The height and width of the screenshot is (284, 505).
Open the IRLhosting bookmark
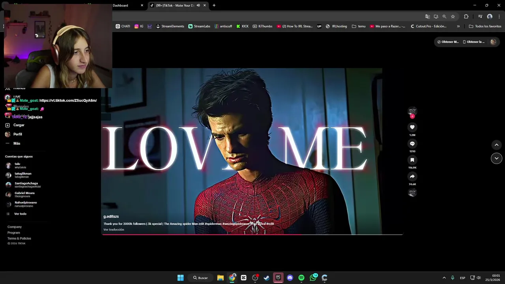[336, 26]
